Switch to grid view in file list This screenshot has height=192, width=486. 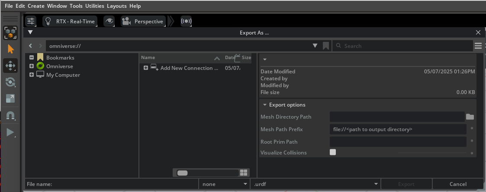(244, 173)
